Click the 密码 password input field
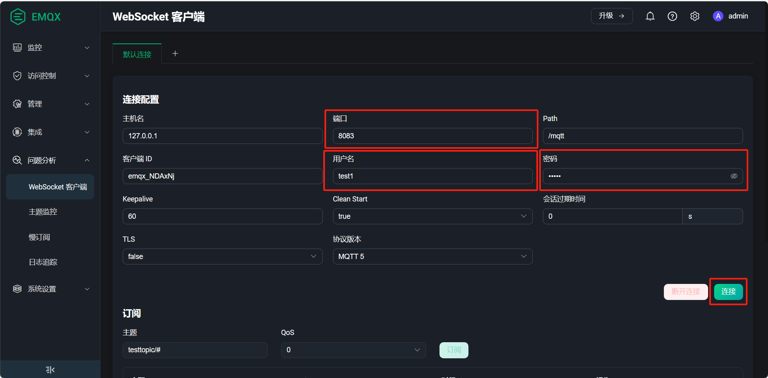The height and width of the screenshot is (378, 768). pyautogui.click(x=643, y=176)
